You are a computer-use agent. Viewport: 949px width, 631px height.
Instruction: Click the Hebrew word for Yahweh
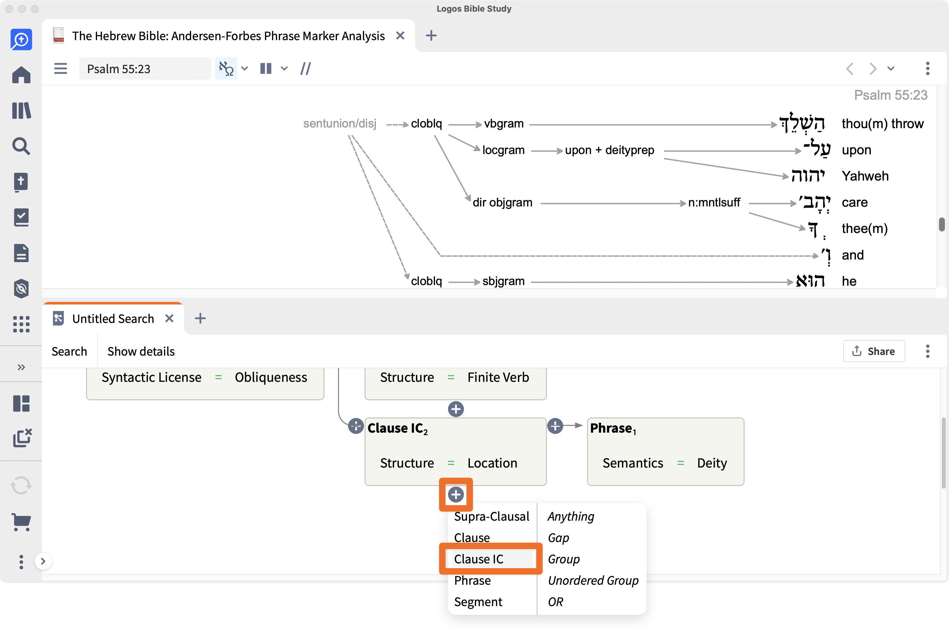pyautogui.click(x=808, y=176)
